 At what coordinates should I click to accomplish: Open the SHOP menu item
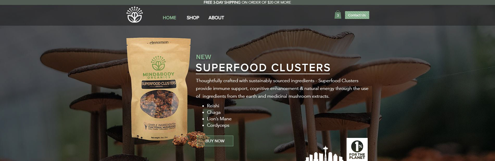pos(193,18)
